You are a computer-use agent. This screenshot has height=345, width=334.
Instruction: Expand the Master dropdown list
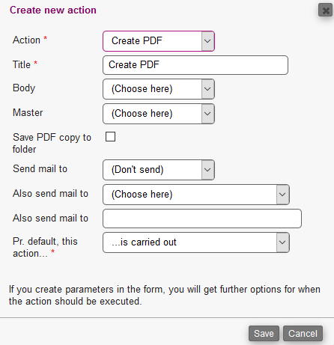[x=159, y=114]
